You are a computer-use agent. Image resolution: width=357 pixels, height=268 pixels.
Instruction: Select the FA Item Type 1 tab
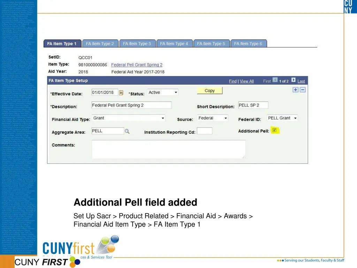coord(62,44)
